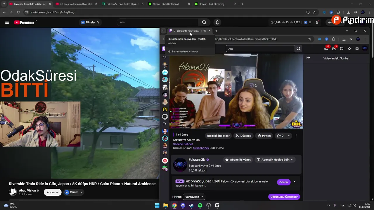Click the Twitch ad-free Turbo icon
The image size is (374, 210).
[x=357, y=48]
